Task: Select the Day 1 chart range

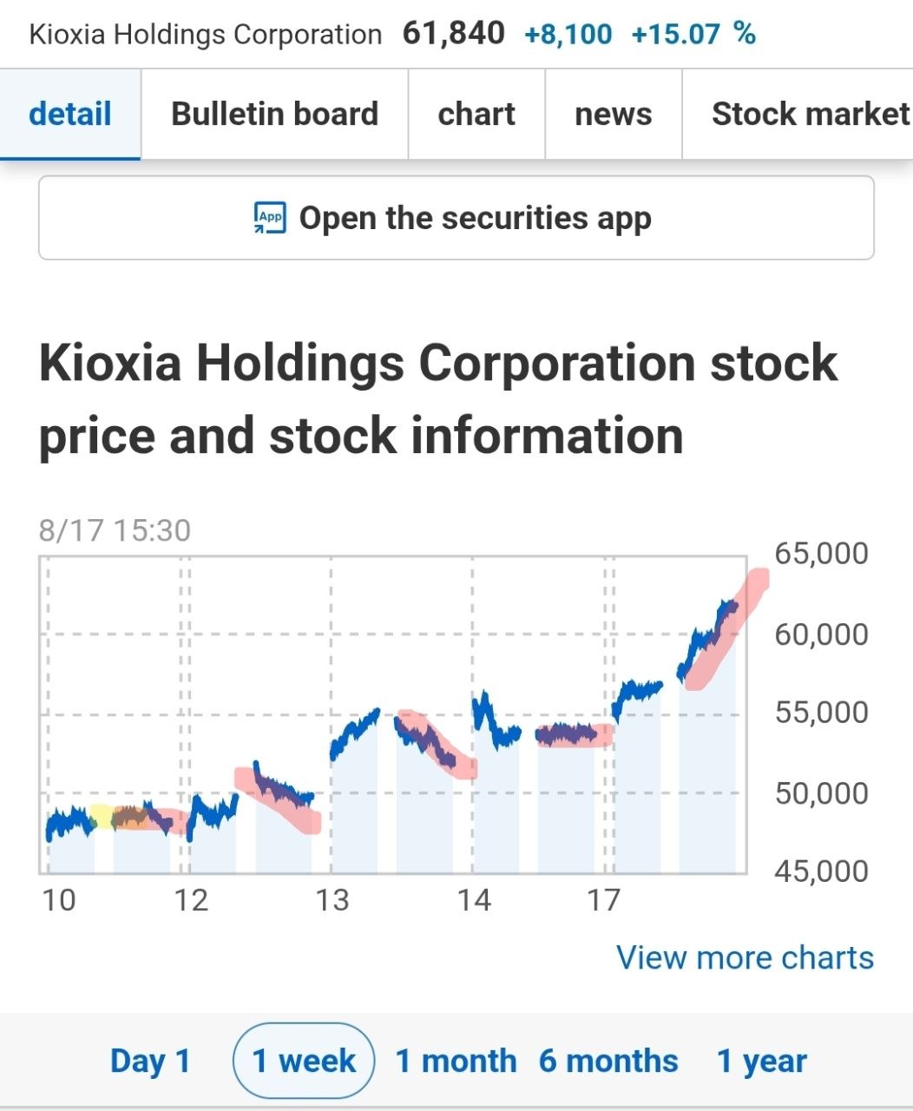Action: (x=149, y=1061)
